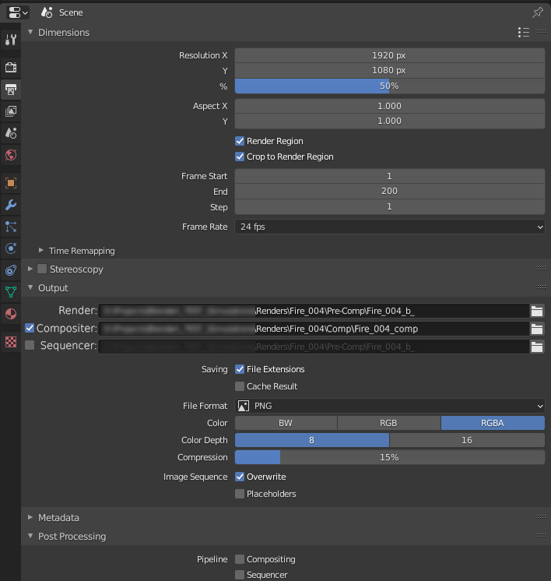Collapse the Dimensions panel
Image resolution: width=551 pixels, height=581 pixels.
tap(30, 32)
